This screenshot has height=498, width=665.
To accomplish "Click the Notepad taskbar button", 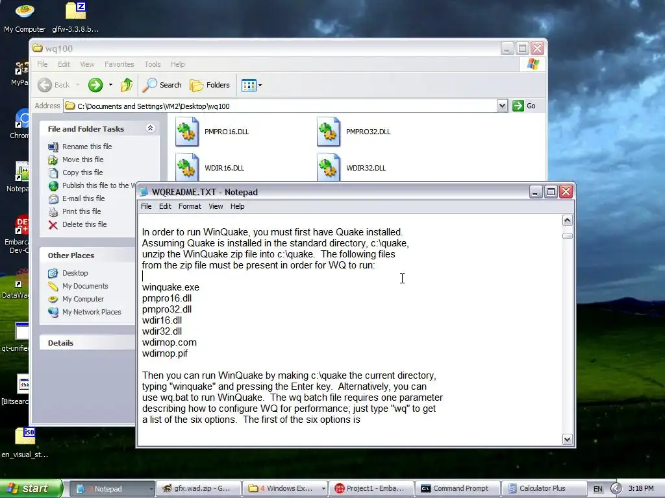I will tap(111, 489).
